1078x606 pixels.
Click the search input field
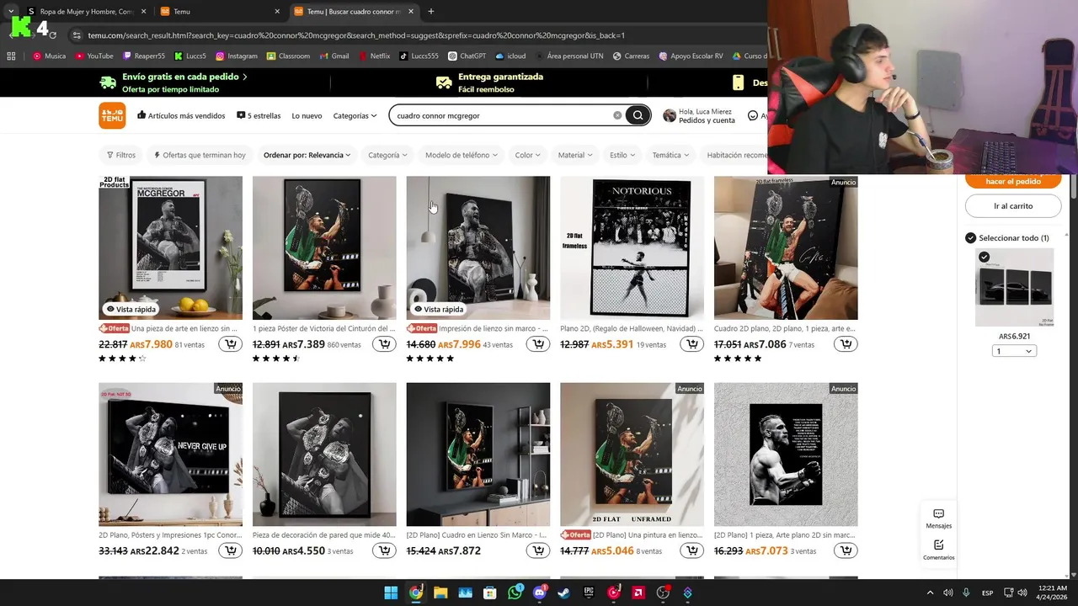point(501,115)
